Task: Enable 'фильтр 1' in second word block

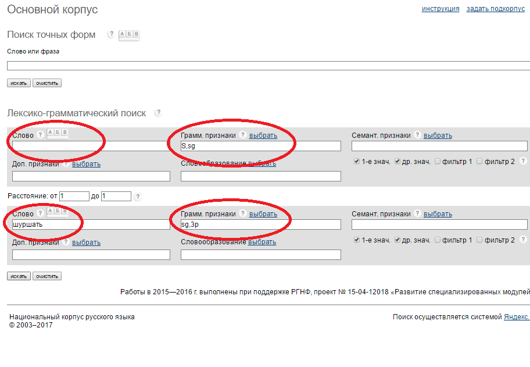Action: [x=438, y=240]
